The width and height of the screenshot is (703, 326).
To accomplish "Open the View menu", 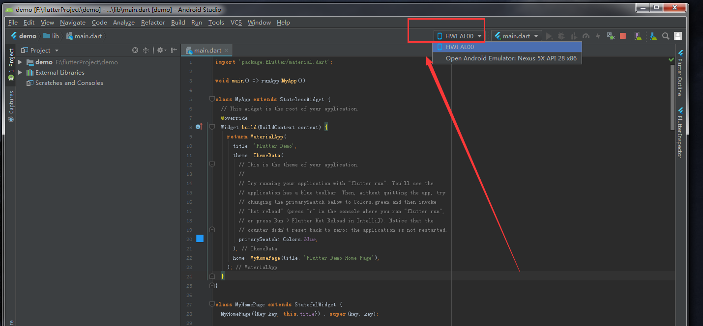I will 47,22.
